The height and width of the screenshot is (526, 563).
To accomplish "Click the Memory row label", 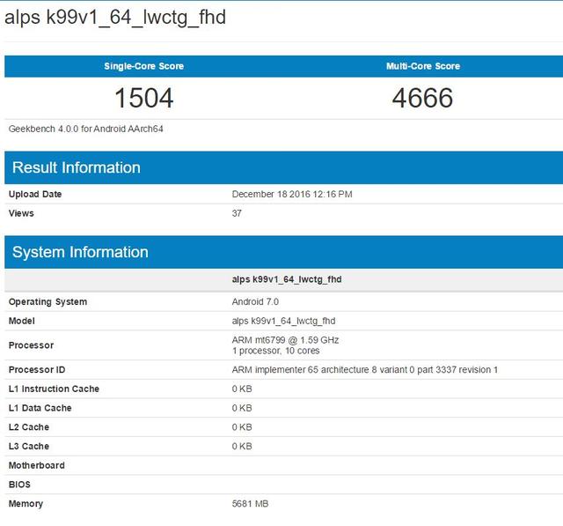I will click(x=26, y=504).
